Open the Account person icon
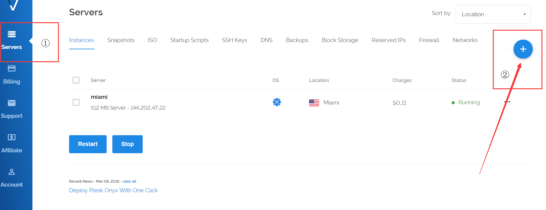Screen dimensions: 546x210 tap(12, 172)
